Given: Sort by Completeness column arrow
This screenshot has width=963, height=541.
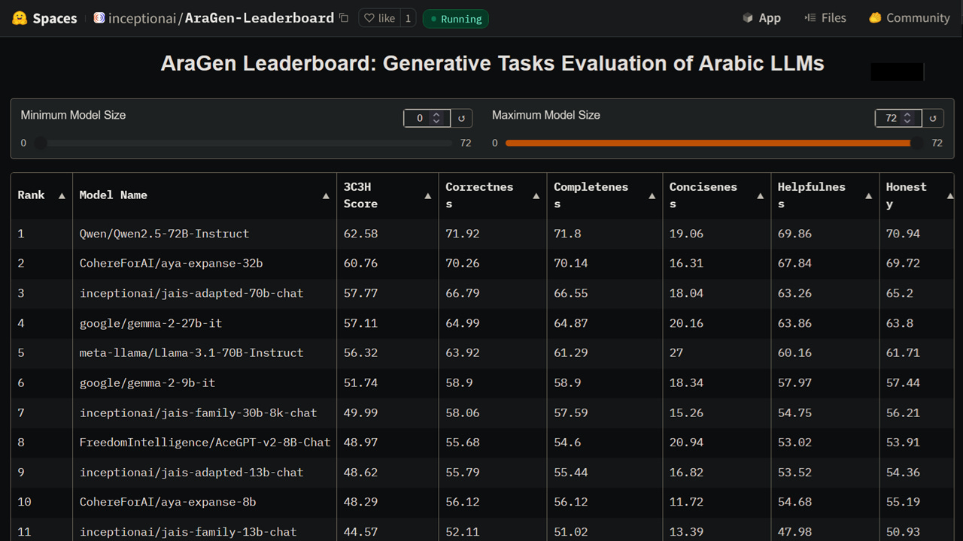Looking at the screenshot, I should [x=652, y=196].
